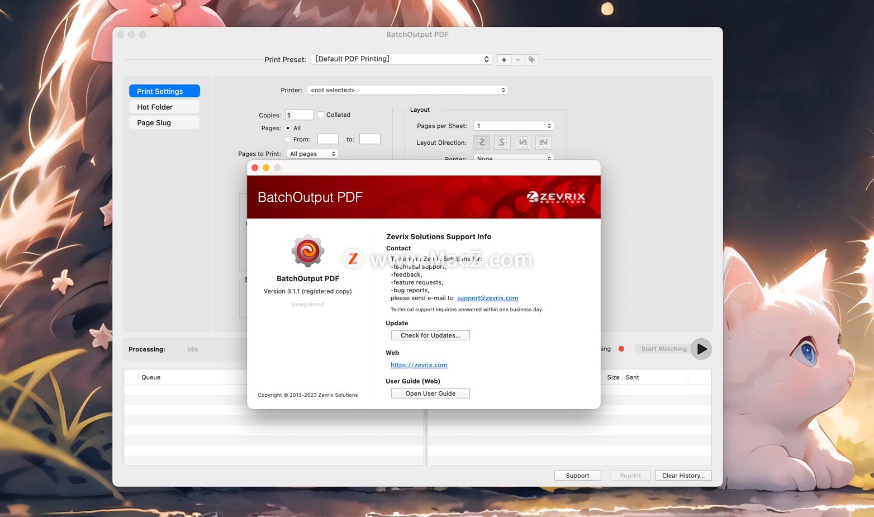Click Open User Guide button
Image resolution: width=874 pixels, height=517 pixels.
point(430,393)
